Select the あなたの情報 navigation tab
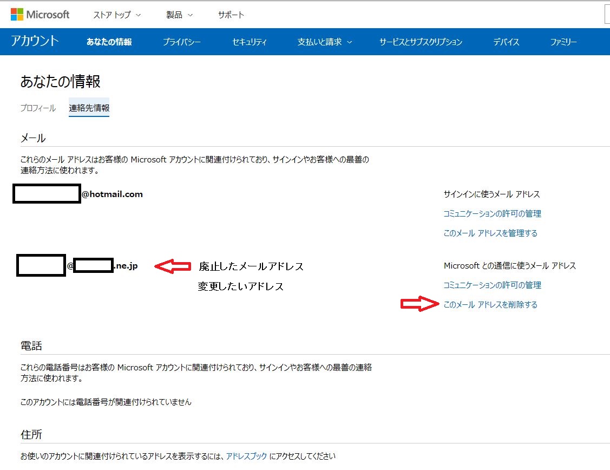The image size is (610, 470). coord(109,42)
